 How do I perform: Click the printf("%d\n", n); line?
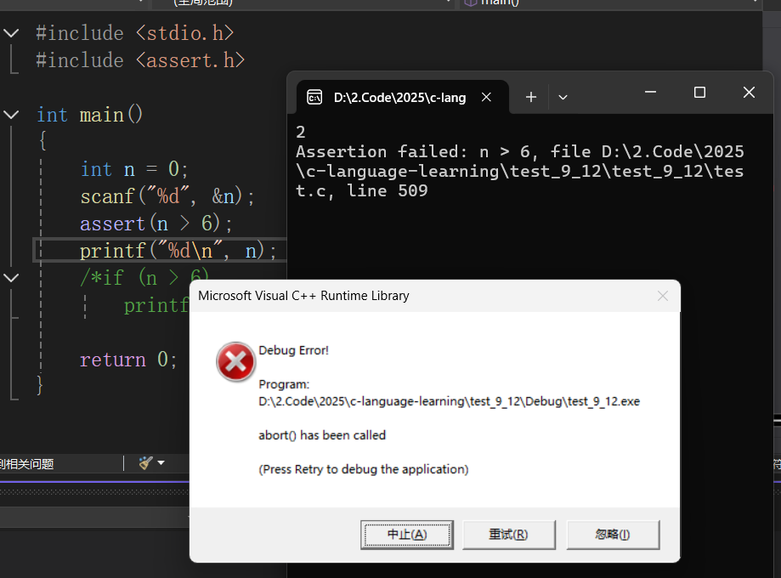tap(178, 251)
